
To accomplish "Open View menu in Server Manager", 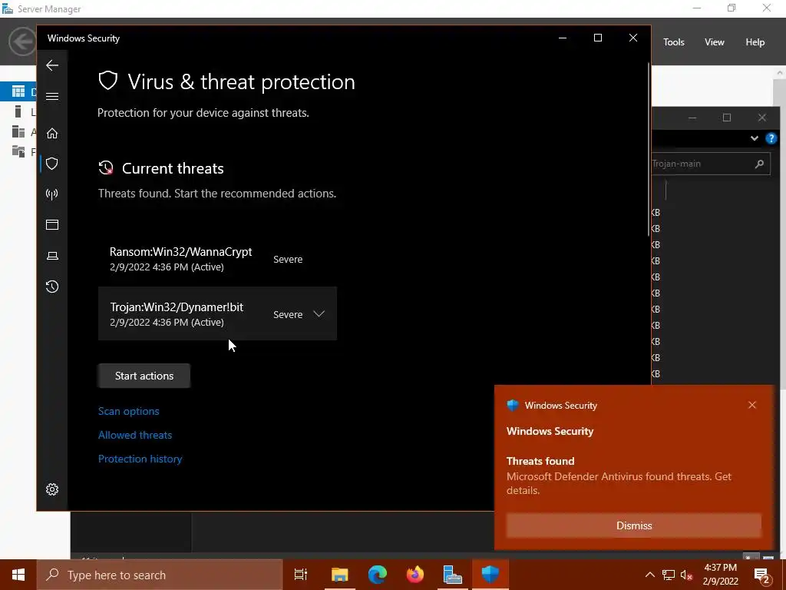I will click(715, 42).
